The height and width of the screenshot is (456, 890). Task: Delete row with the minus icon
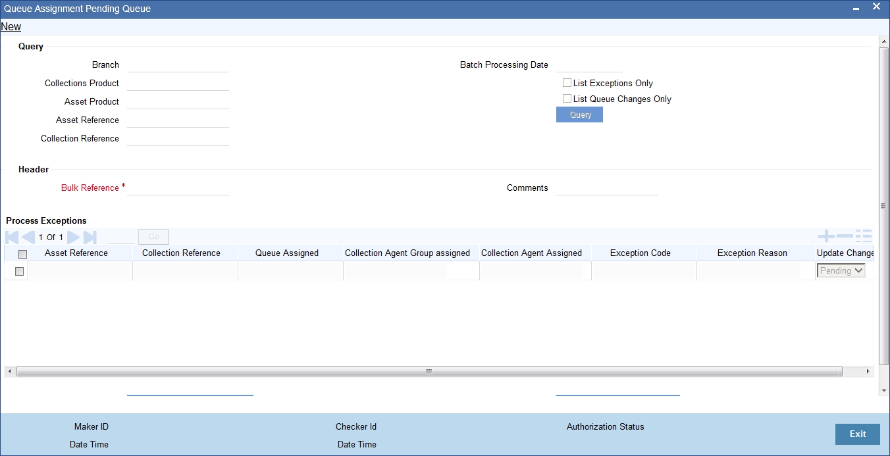point(845,236)
